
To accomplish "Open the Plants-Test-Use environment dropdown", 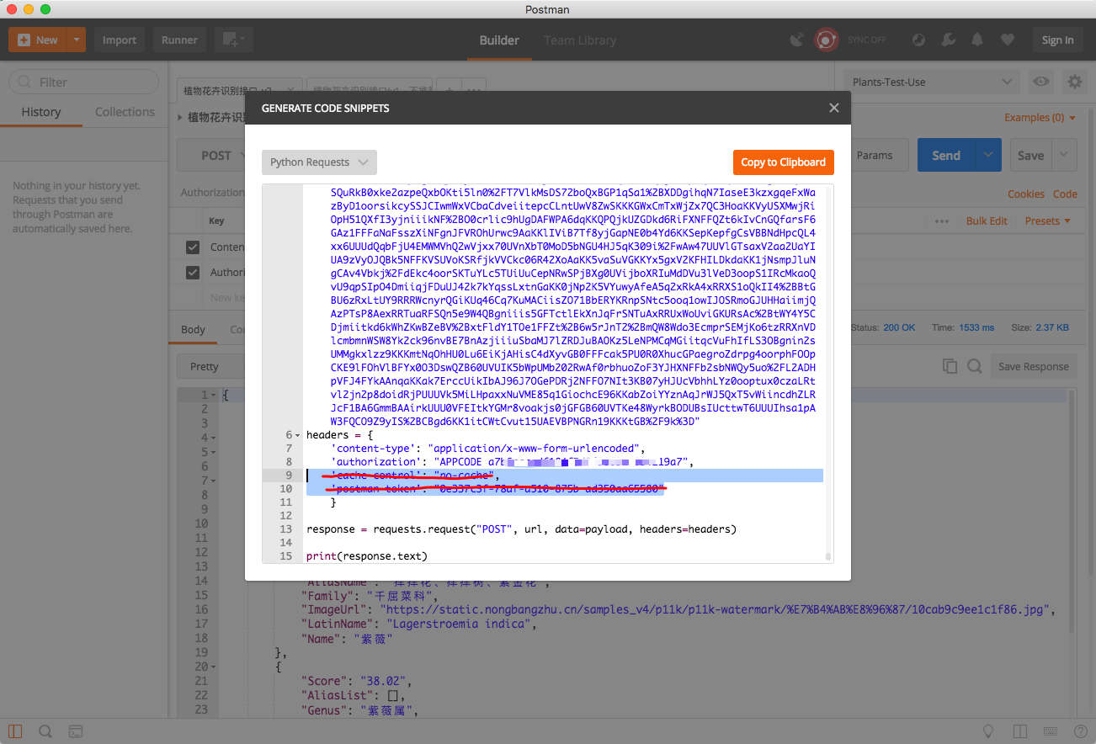I will [932, 82].
